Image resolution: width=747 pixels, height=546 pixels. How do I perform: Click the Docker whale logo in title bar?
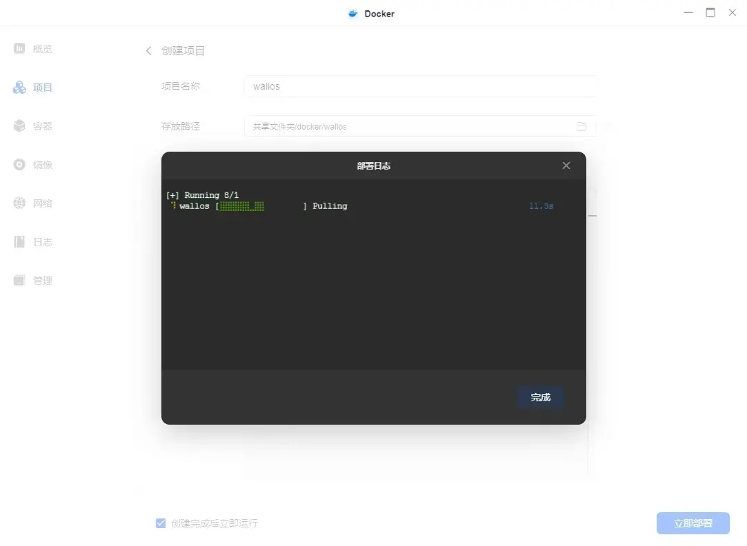(353, 14)
